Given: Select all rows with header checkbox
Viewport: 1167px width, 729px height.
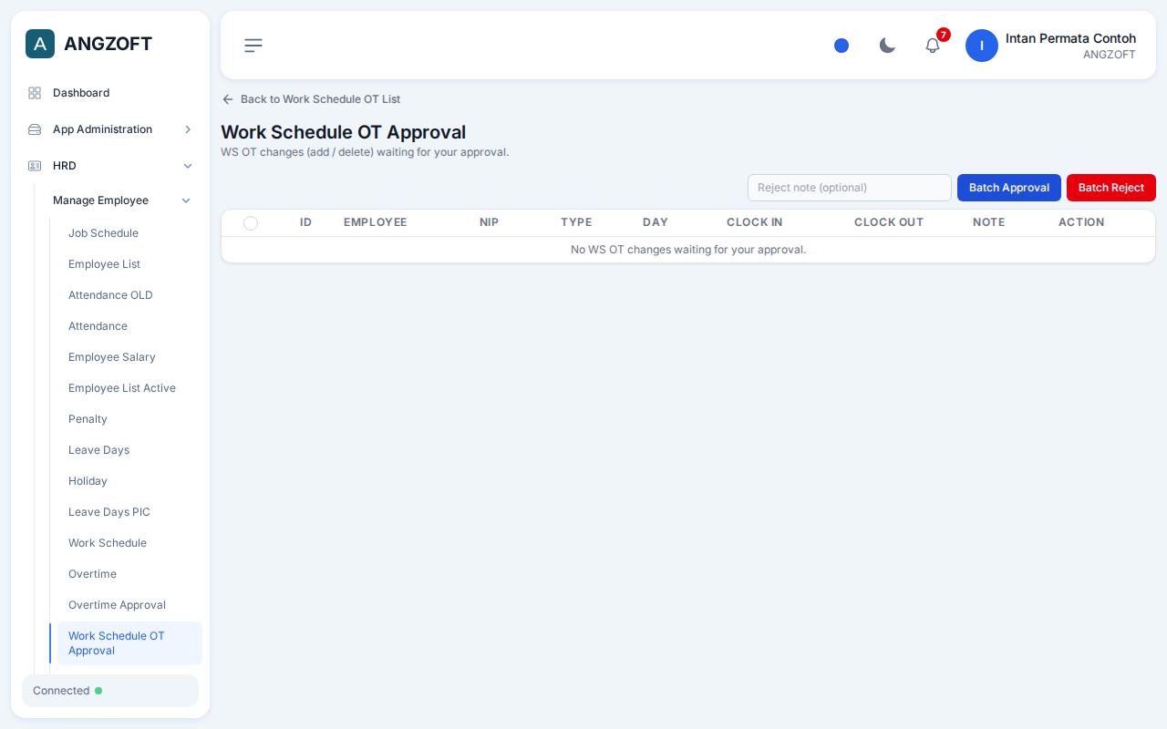Looking at the screenshot, I should click(251, 223).
